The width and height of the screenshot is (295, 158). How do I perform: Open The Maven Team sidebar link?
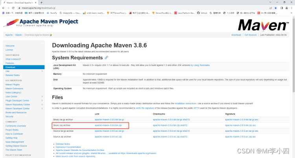pyautogui.click(x=14, y=150)
